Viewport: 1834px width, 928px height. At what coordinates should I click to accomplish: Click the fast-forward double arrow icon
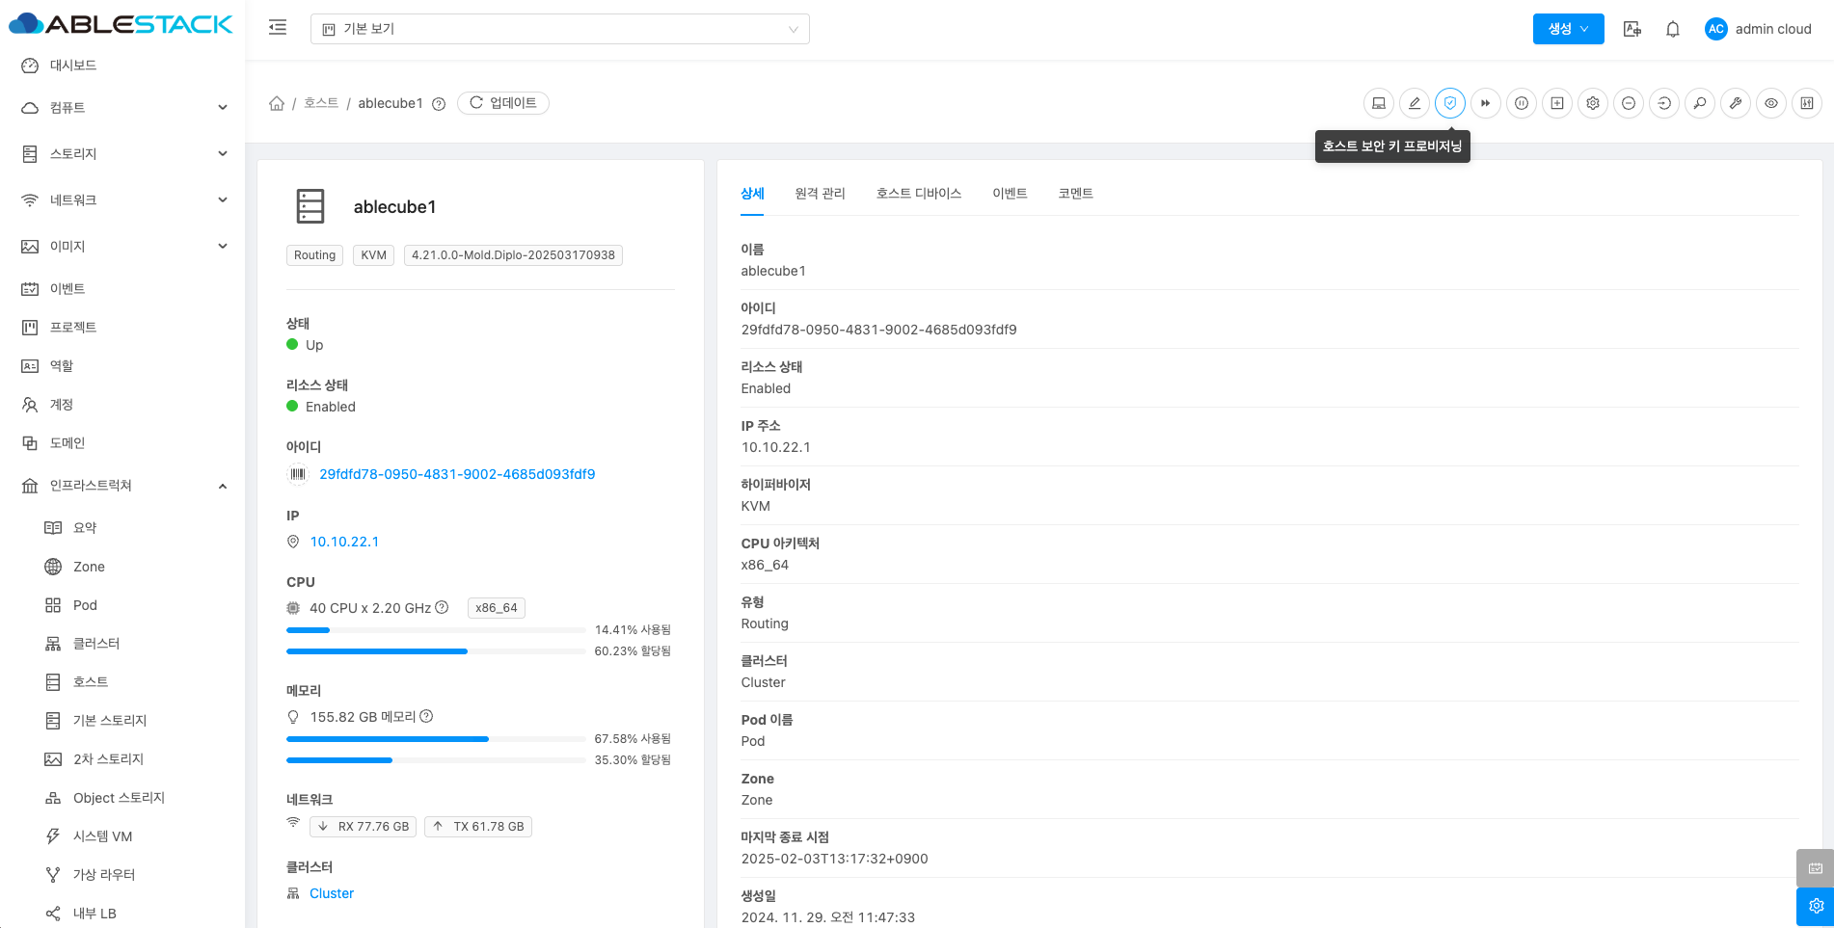(1485, 103)
